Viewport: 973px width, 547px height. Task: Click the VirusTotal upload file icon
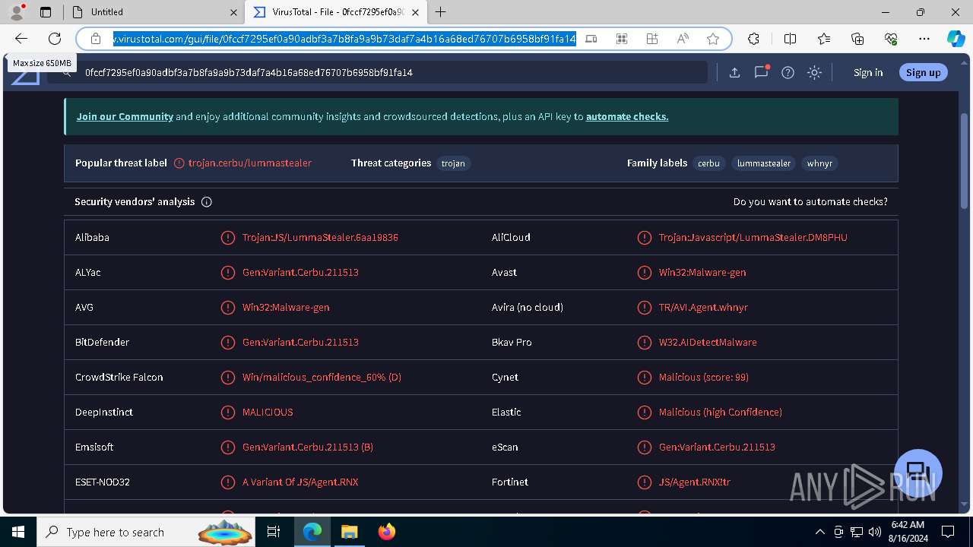coord(734,72)
